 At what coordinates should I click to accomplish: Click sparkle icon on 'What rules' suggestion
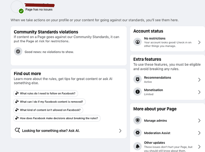pos(17,93)
